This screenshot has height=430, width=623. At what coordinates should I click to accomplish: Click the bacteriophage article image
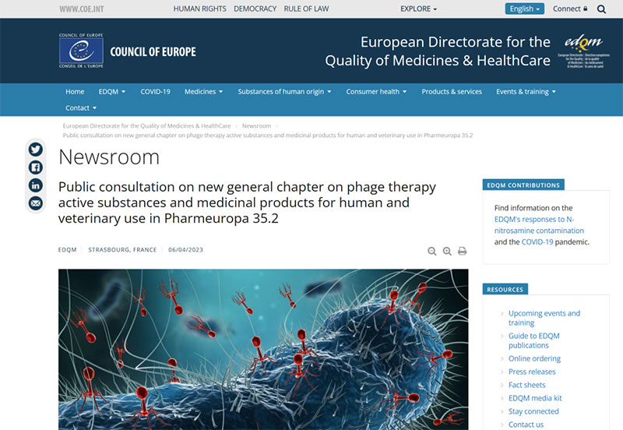pyautogui.click(x=263, y=349)
